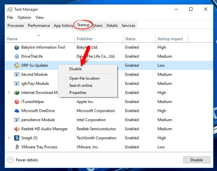Click Low impact in DRP Su Updater row
This screenshot has height=171, width=217.
click(161, 65)
